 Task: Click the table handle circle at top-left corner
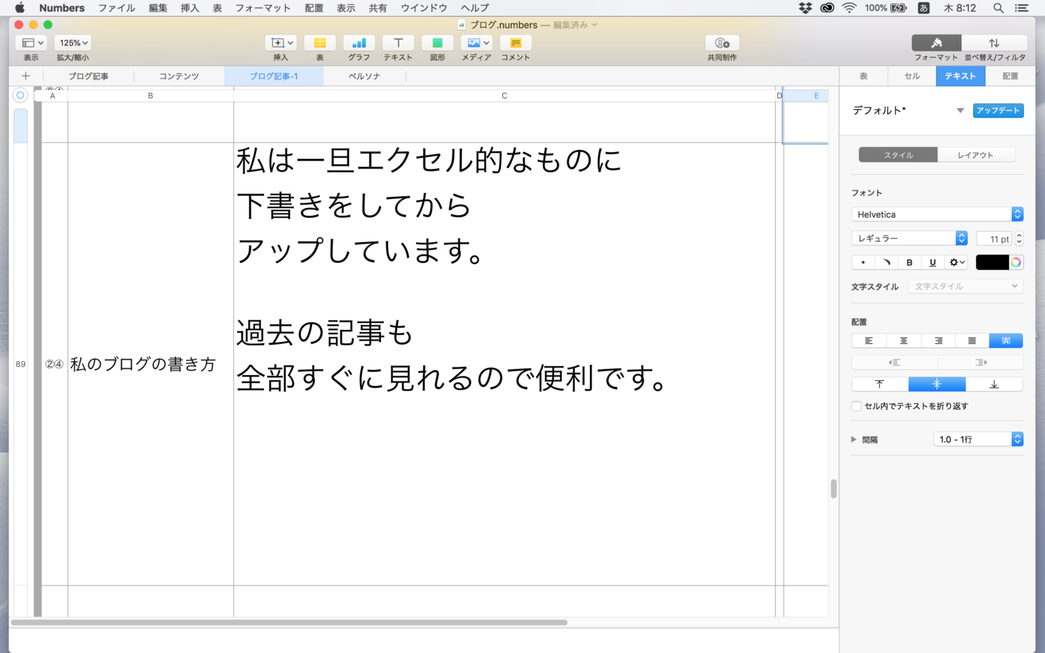tap(20, 95)
